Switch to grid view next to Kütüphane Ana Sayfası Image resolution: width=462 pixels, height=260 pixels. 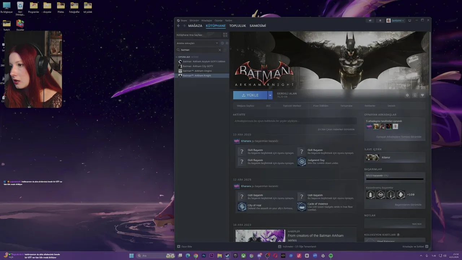(225, 35)
